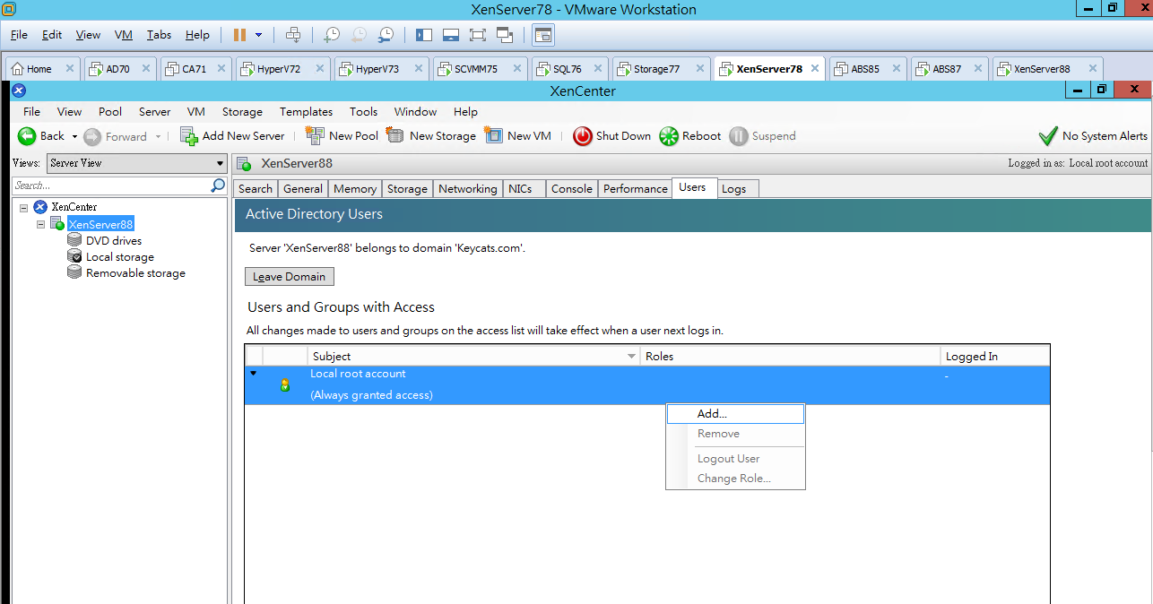Switch to the General tab
1153x604 pixels.
(303, 188)
